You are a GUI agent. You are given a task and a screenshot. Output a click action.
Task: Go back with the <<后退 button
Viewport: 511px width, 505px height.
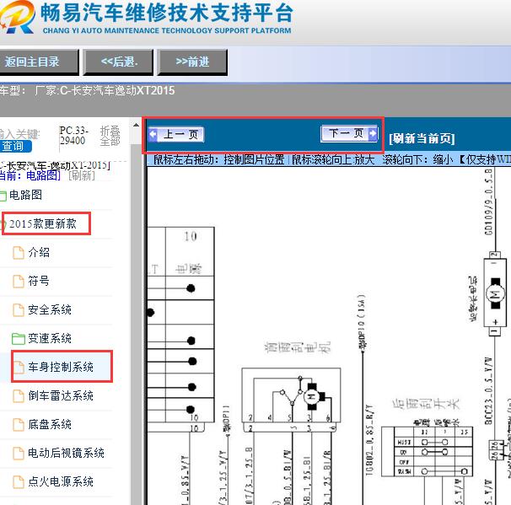[x=118, y=62]
